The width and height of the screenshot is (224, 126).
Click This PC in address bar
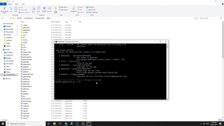pyautogui.click(x=19, y=18)
